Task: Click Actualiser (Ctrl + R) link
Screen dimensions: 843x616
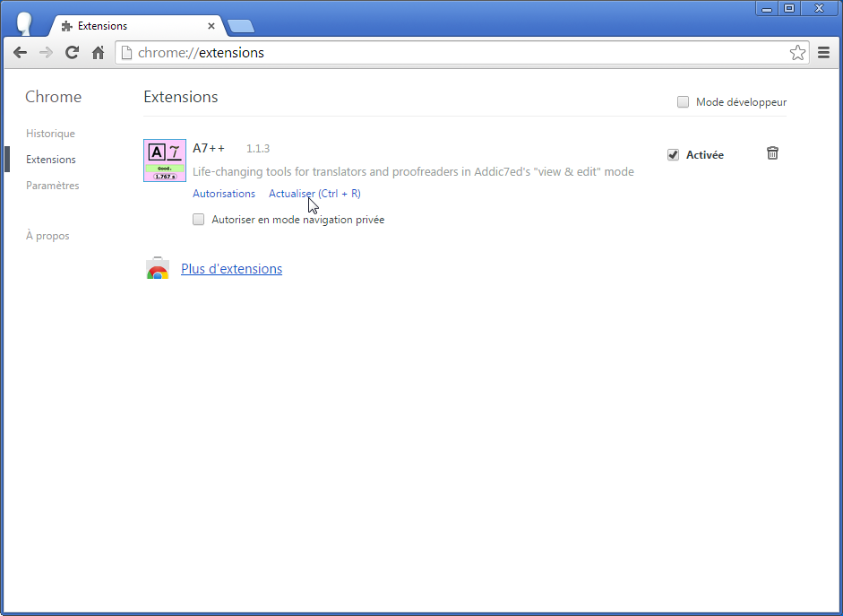Action: pyautogui.click(x=314, y=194)
